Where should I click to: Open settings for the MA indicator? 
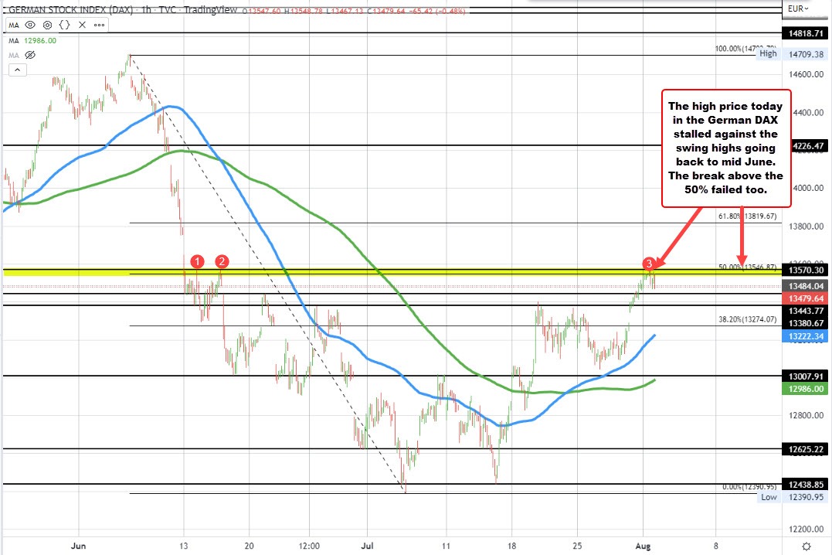tap(47, 25)
